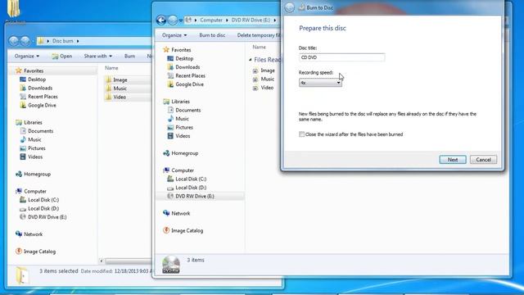Open recent locations dropdown in DVD window

click(181, 20)
